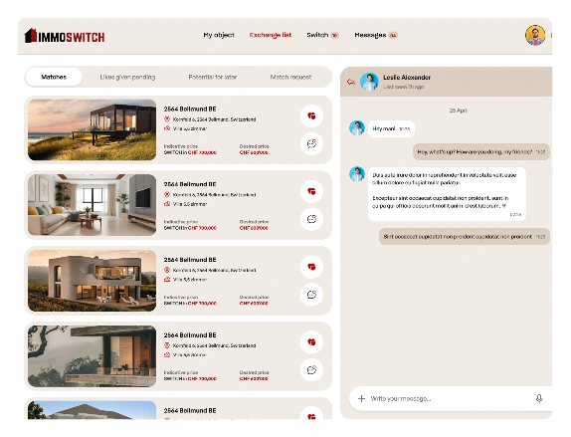Viewport: 571px width, 437px height.
Task: Click Desired price value on glass beach listing
Action: pyautogui.click(x=254, y=152)
